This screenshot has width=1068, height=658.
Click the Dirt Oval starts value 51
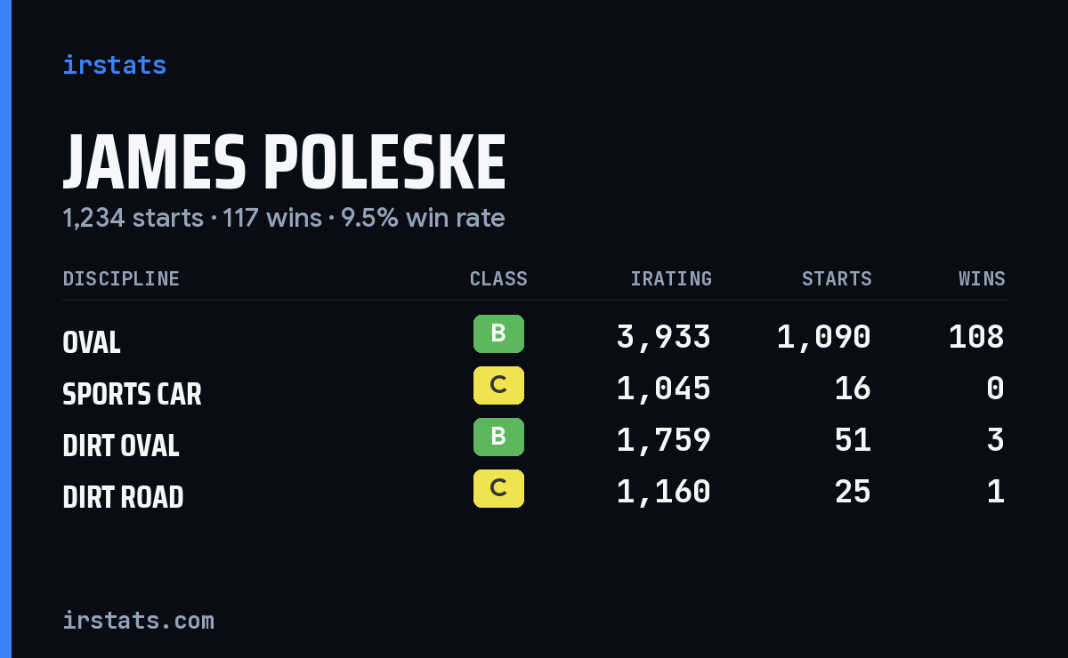(853, 440)
